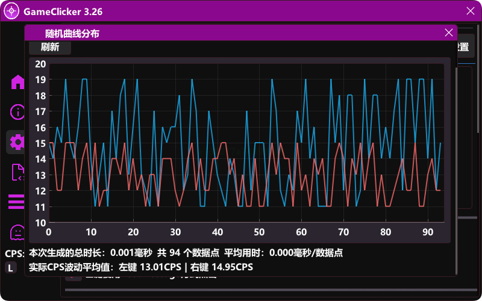Click the GameClicker crosshair logo icon
482x301 pixels.
(11, 11)
